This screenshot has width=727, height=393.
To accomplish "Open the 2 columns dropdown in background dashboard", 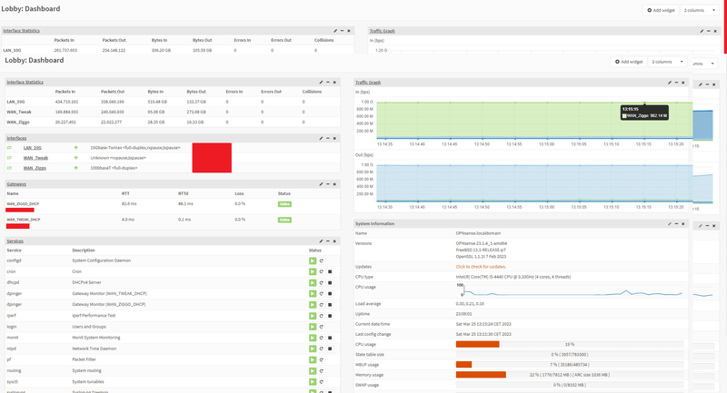I will (700, 10).
